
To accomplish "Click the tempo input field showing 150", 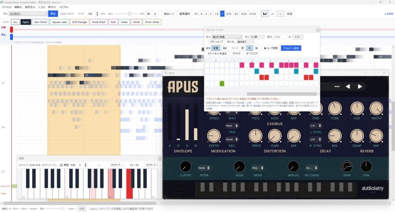I will [x=90, y=14].
